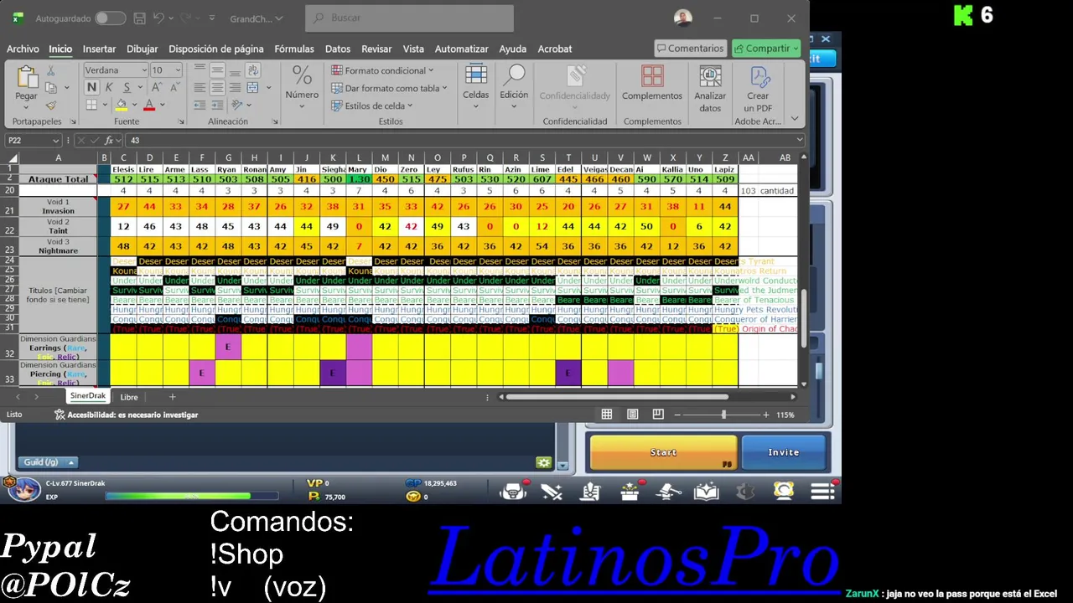This screenshot has height=603, width=1073.
Task: Open the Formato condicional dropdown
Action: (383, 70)
